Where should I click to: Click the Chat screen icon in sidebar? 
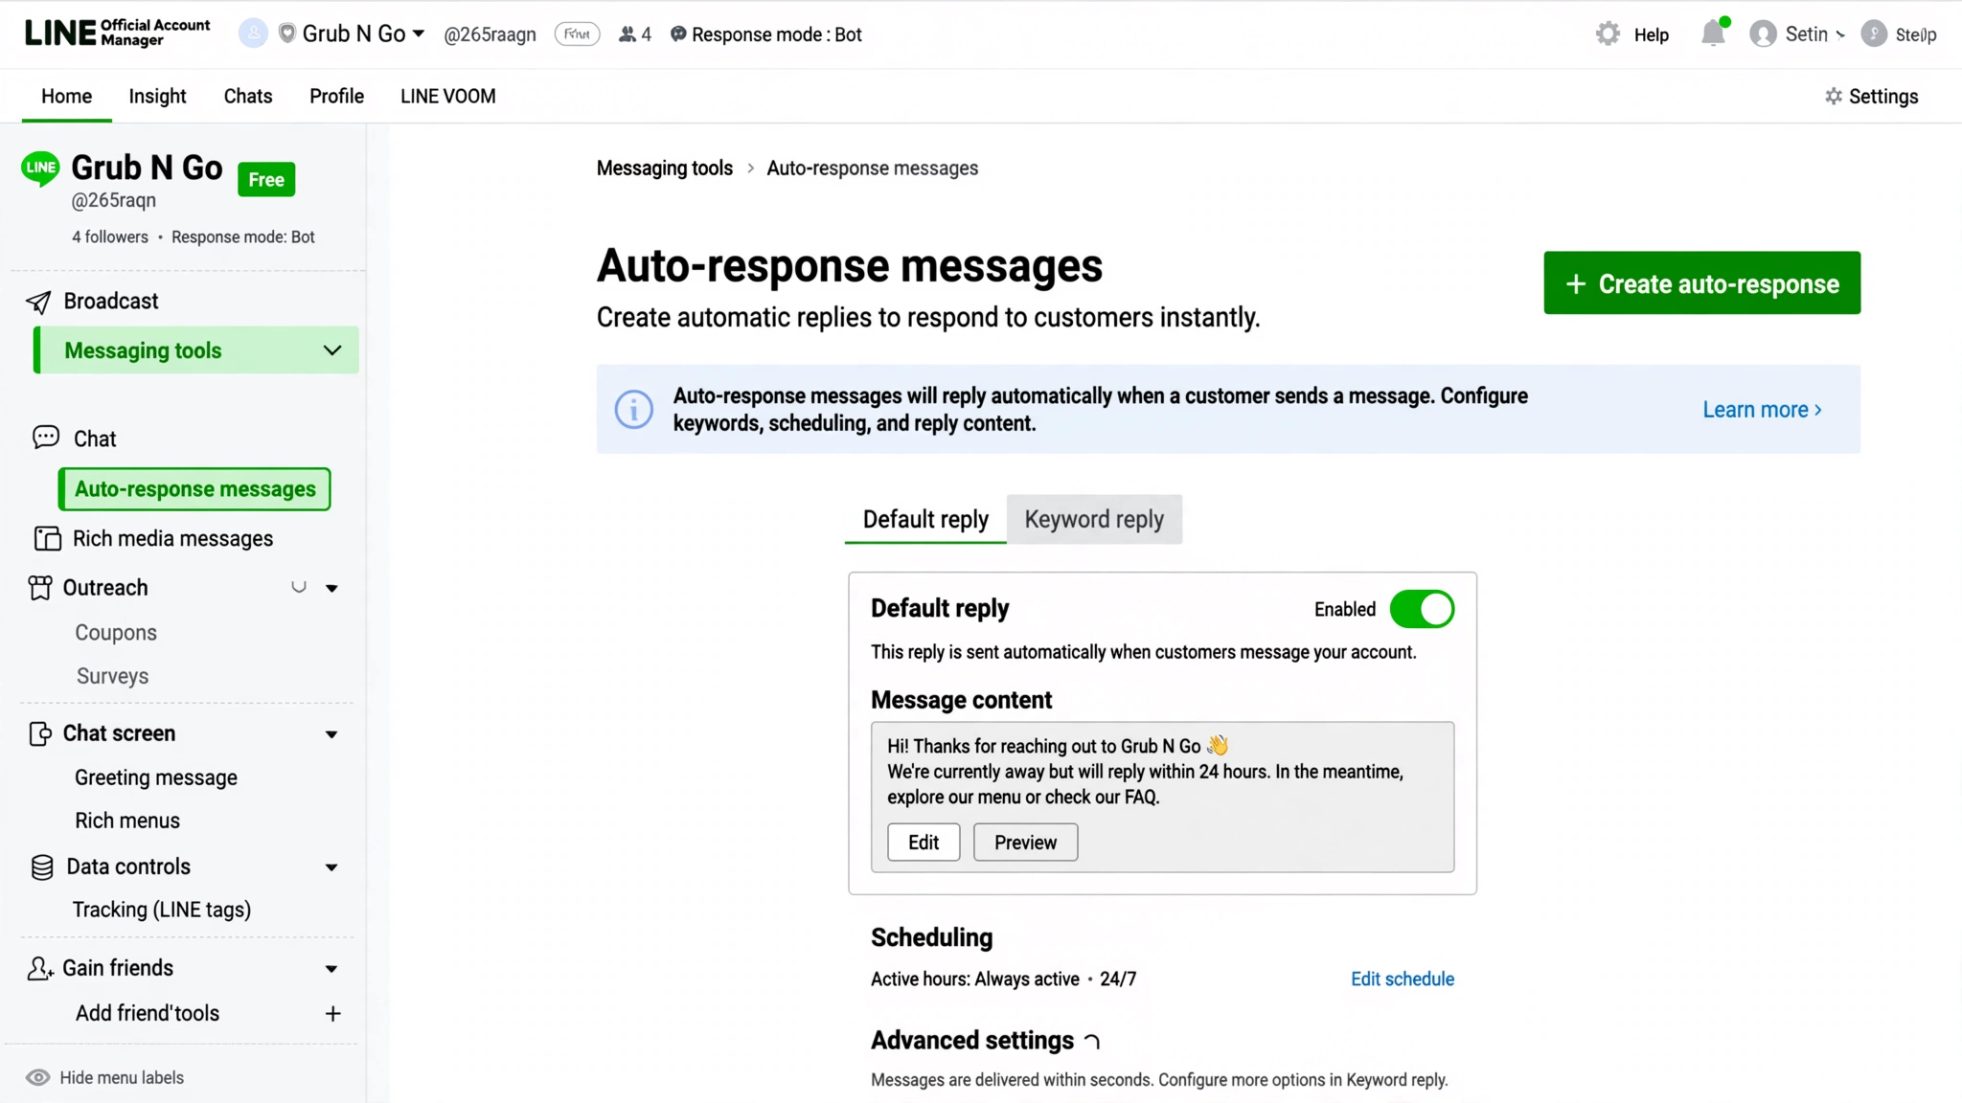point(39,733)
